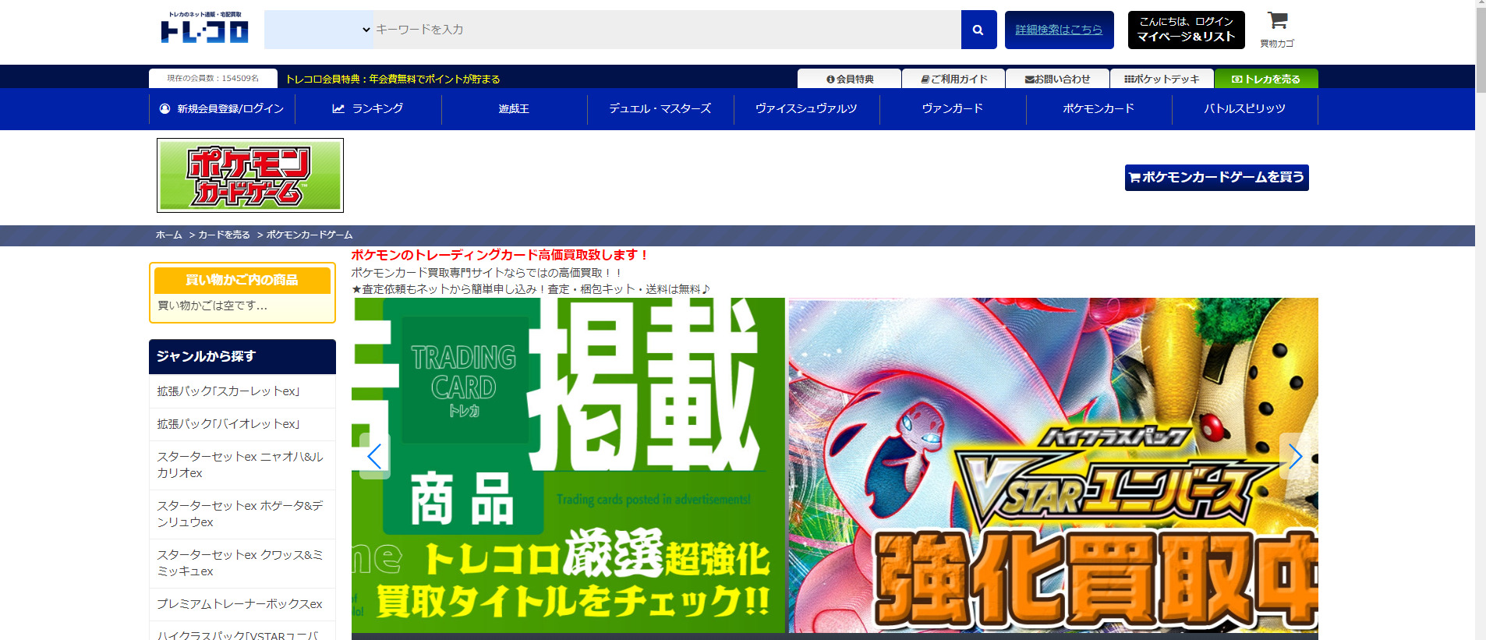
Task: Open 新規会員登録/ログイン menu item
Action: [221, 109]
